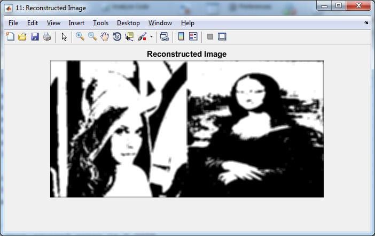
Task: Close the Reconstructed Image window
Action: point(358,6)
